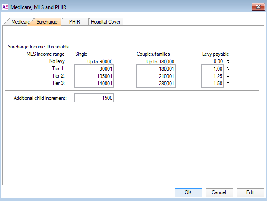Click the Additional child increment field
This screenshot has height=201, width=267.
pos(94,98)
